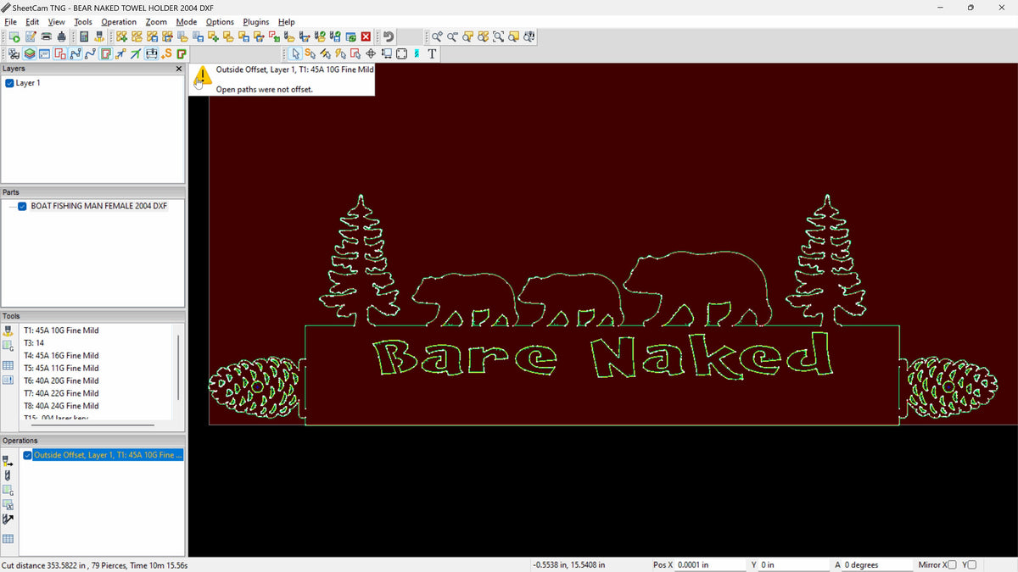The height and width of the screenshot is (572, 1018).
Task: Select the lightning bolt edit tool
Action: point(340,53)
